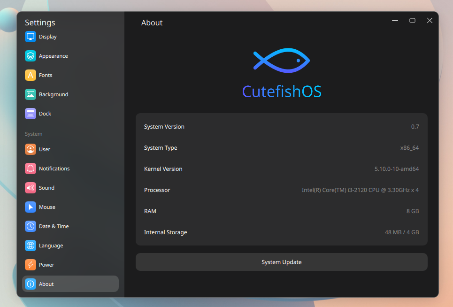Select Language settings label
Screen dimensions: 453x307
[51, 246]
